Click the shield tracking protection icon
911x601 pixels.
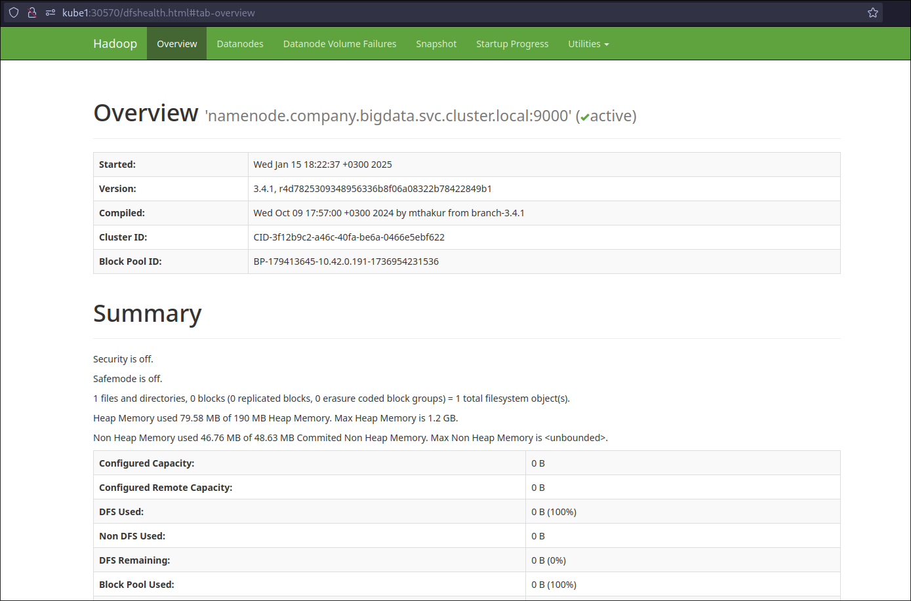click(x=14, y=12)
